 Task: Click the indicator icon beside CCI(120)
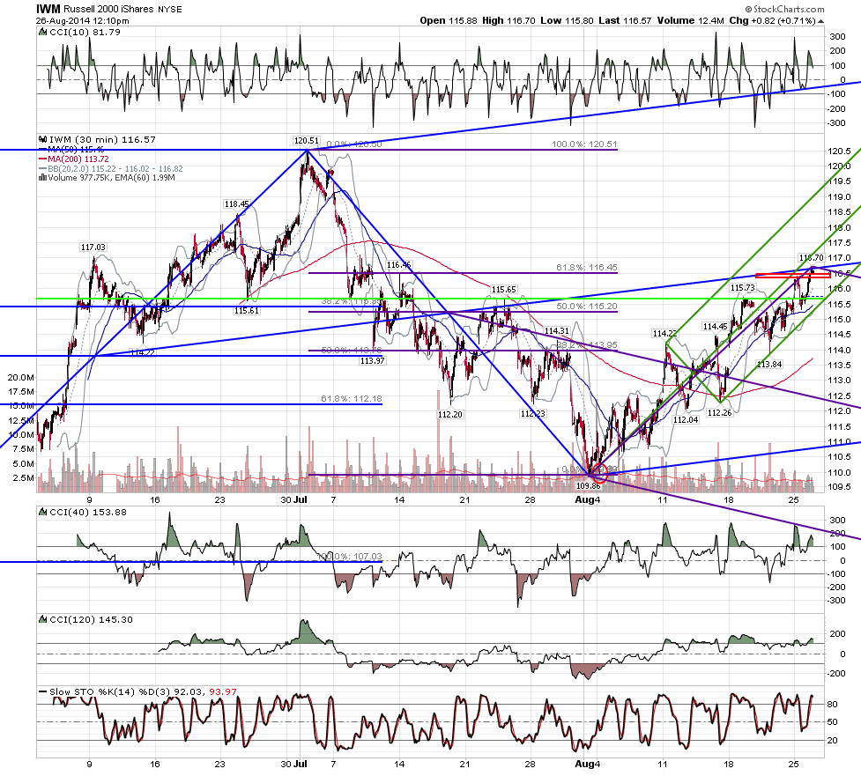coord(43,619)
